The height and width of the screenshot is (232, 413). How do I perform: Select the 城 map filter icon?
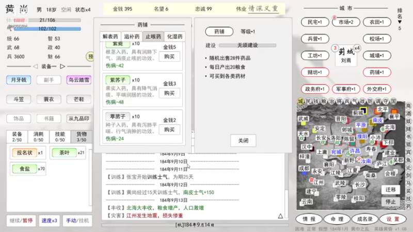[300, 101]
